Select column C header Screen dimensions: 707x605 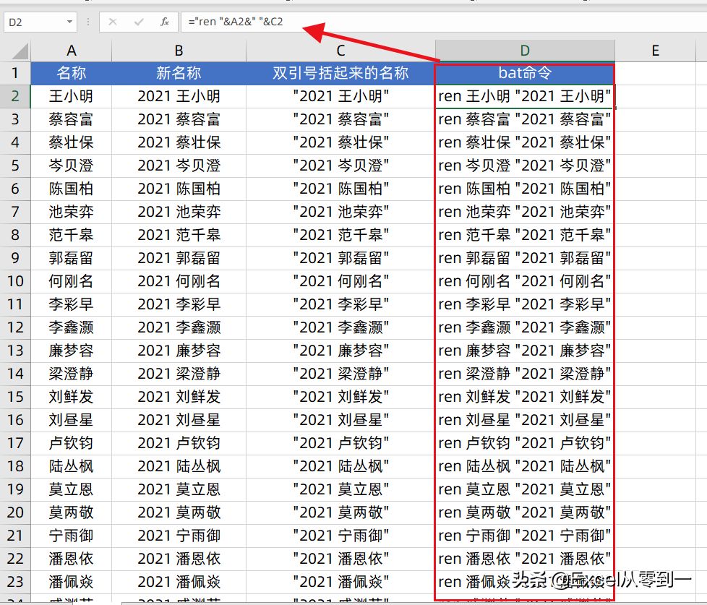[340, 51]
